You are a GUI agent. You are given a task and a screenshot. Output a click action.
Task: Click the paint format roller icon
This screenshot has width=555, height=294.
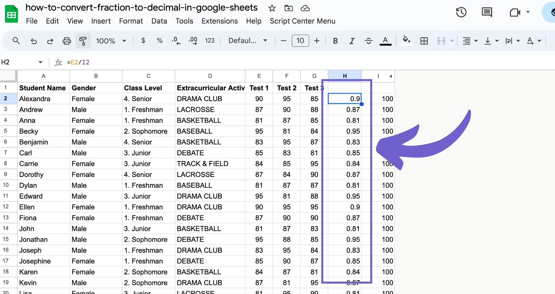pyautogui.click(x=83, y=41)
